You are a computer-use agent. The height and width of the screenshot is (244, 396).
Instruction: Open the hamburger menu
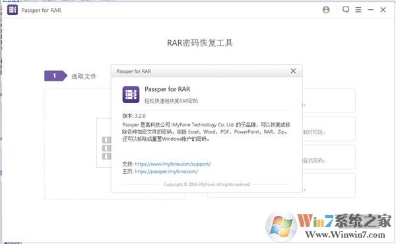pos(358,10)
